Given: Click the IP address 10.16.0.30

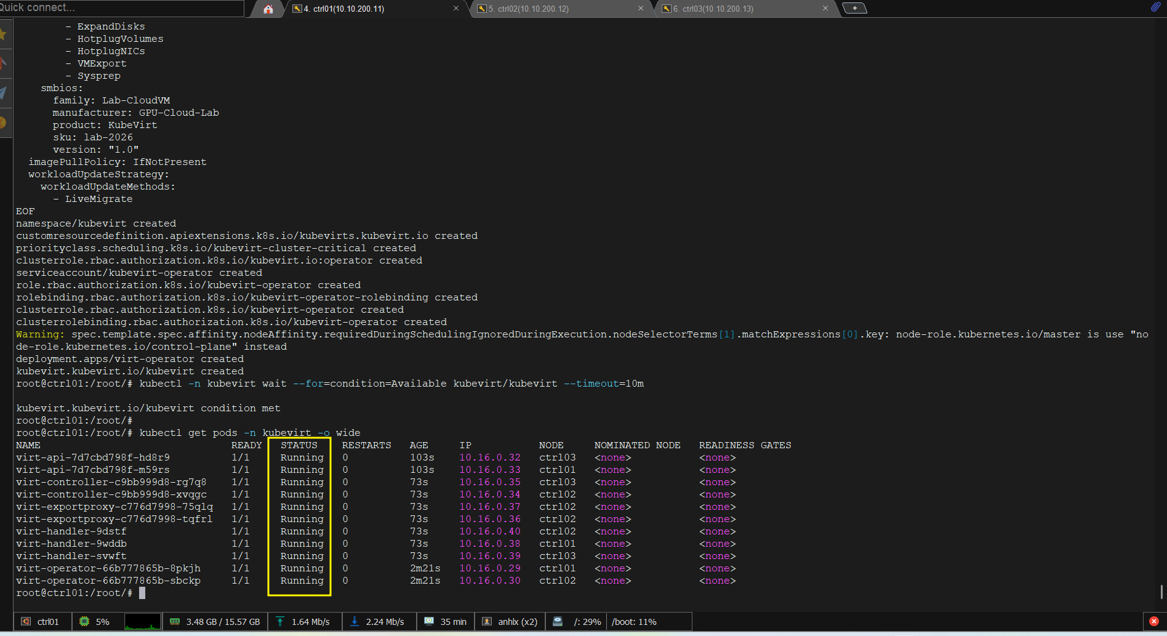Looking at the screenshot, I should (490, 581).
